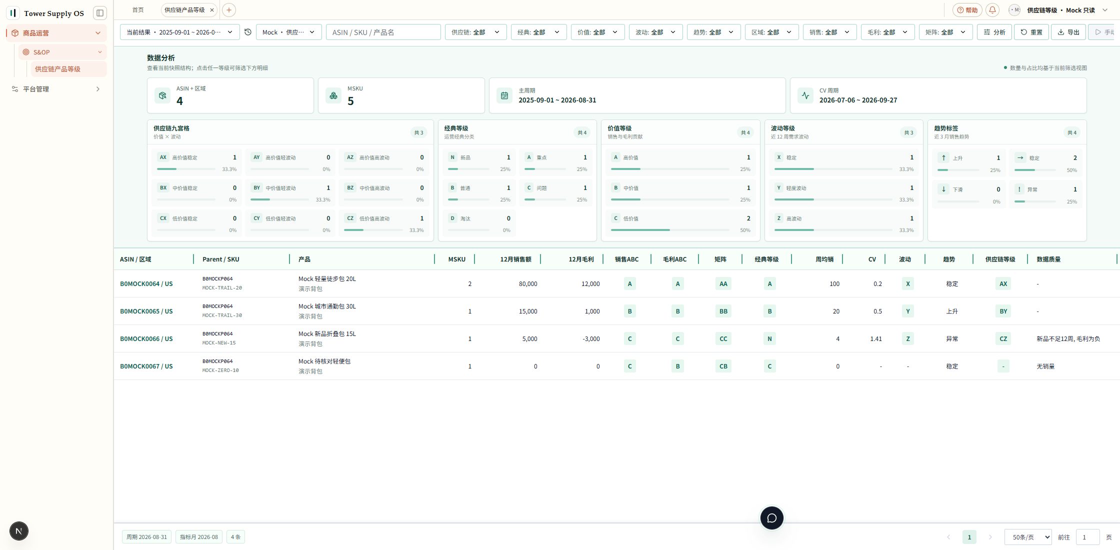Focus the ASIN / SKU / 产品名 search field

tap(383, 32)
